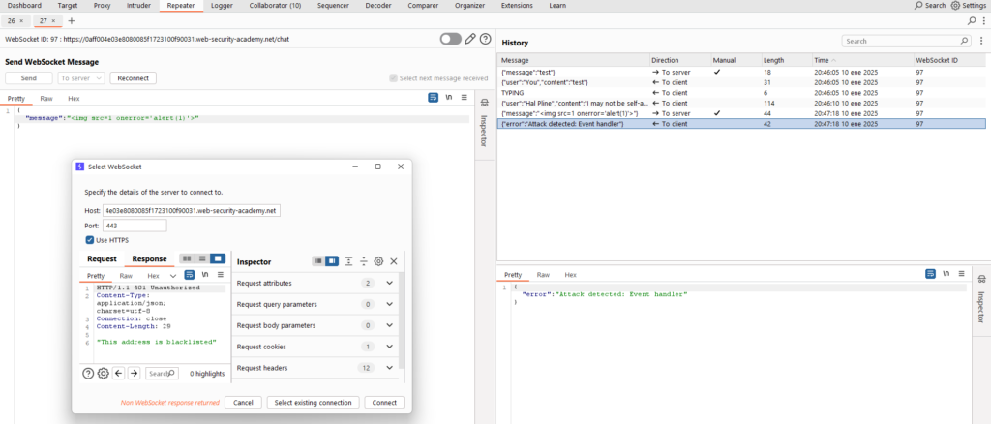Toggle Use HTTPS checkbox
The image size is (991, 424).
coord(90,240)
